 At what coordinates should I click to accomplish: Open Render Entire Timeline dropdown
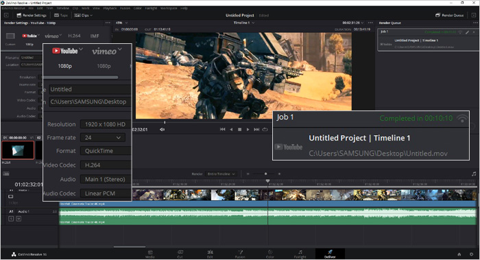tap(221, 174)
